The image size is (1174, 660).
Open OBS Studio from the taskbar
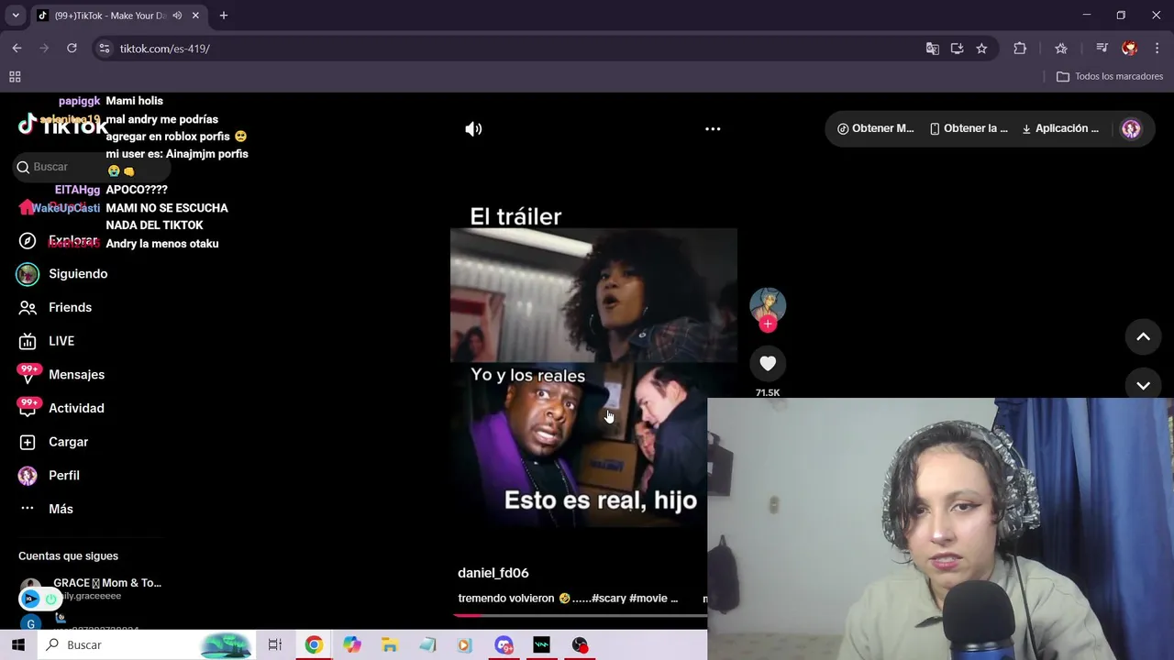(x=580, y=645)
